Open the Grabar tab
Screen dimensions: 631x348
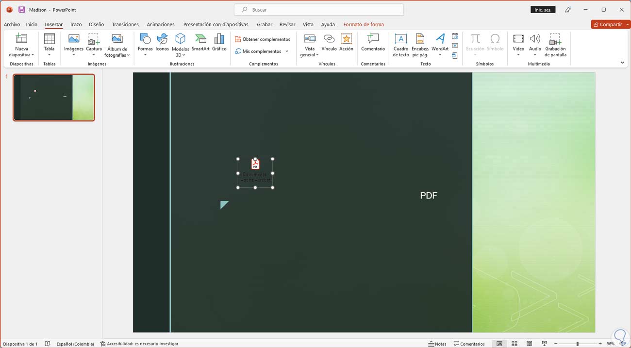265,24
